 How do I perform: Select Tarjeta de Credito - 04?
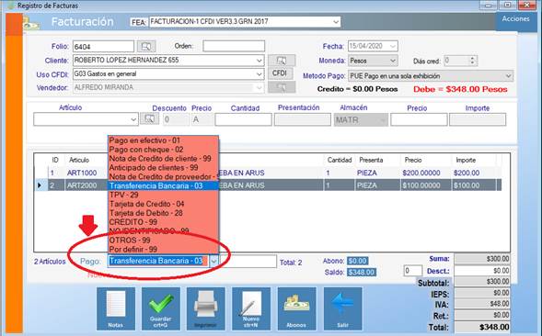point(163,204)
